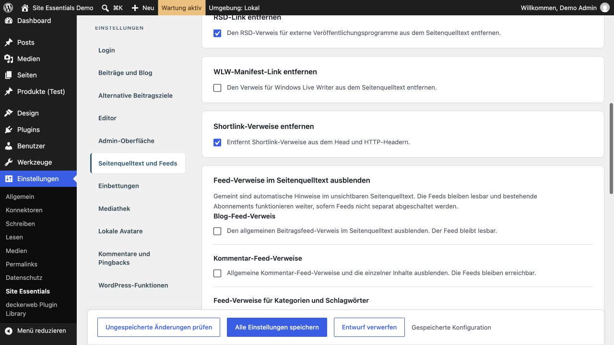Click the Werkzeuge wrench icon
This screenshot has width=614, height=345.
click(x=9, y=162)
